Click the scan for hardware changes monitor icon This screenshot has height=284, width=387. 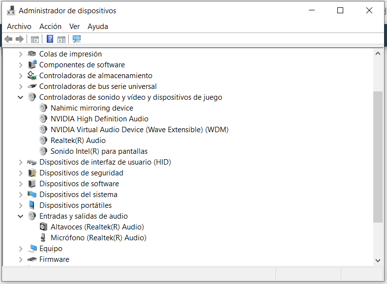point(77,39)
